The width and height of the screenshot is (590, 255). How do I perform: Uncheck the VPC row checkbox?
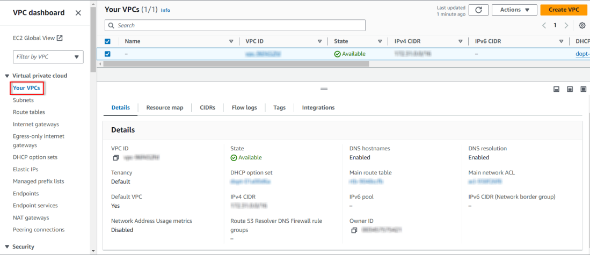[x=107, y=54]
